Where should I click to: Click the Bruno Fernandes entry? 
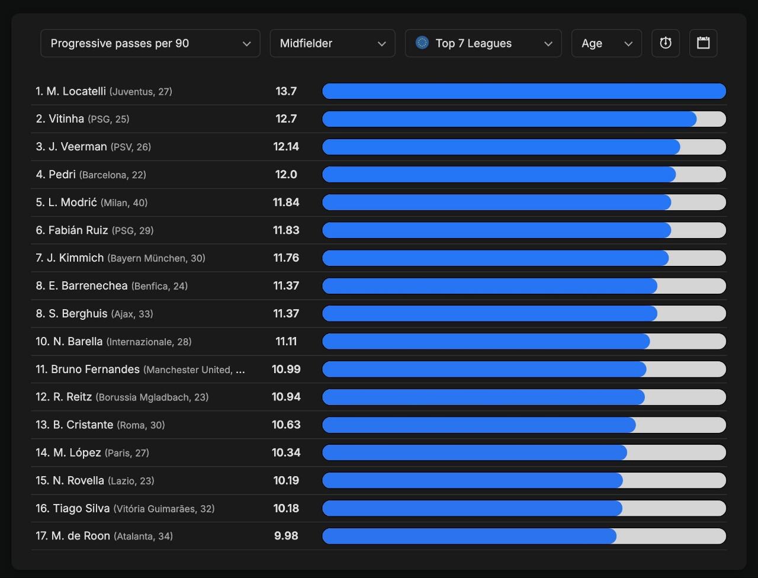(95, 370)
